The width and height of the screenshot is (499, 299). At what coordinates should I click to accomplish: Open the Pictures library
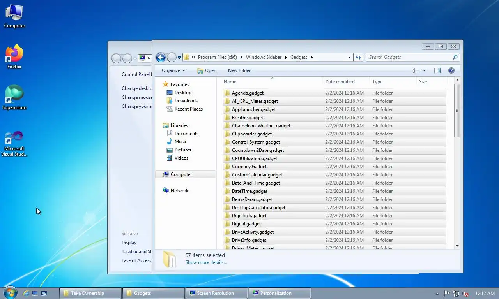coord(183,150)
